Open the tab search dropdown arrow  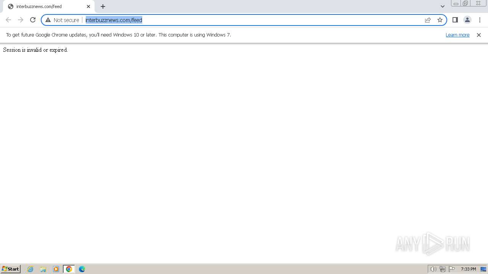[443, 6]
